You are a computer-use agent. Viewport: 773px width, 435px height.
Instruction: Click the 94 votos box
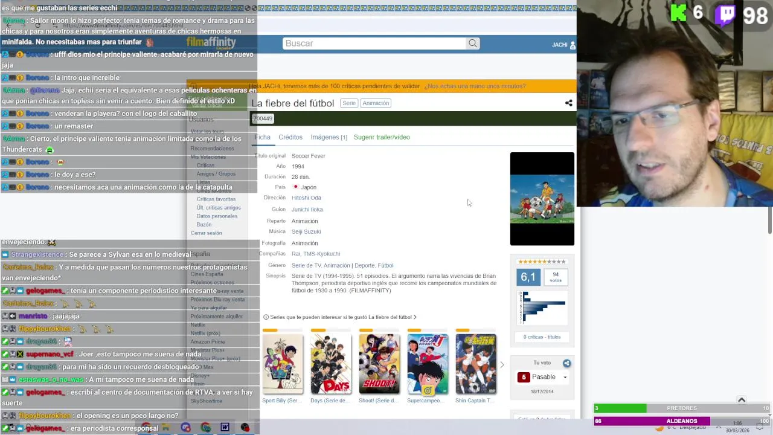coord(556,277)
